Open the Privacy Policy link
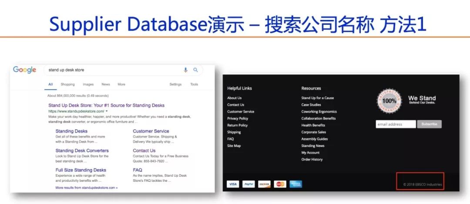Viewport: 470px width, 204px height. click(238, 119)
